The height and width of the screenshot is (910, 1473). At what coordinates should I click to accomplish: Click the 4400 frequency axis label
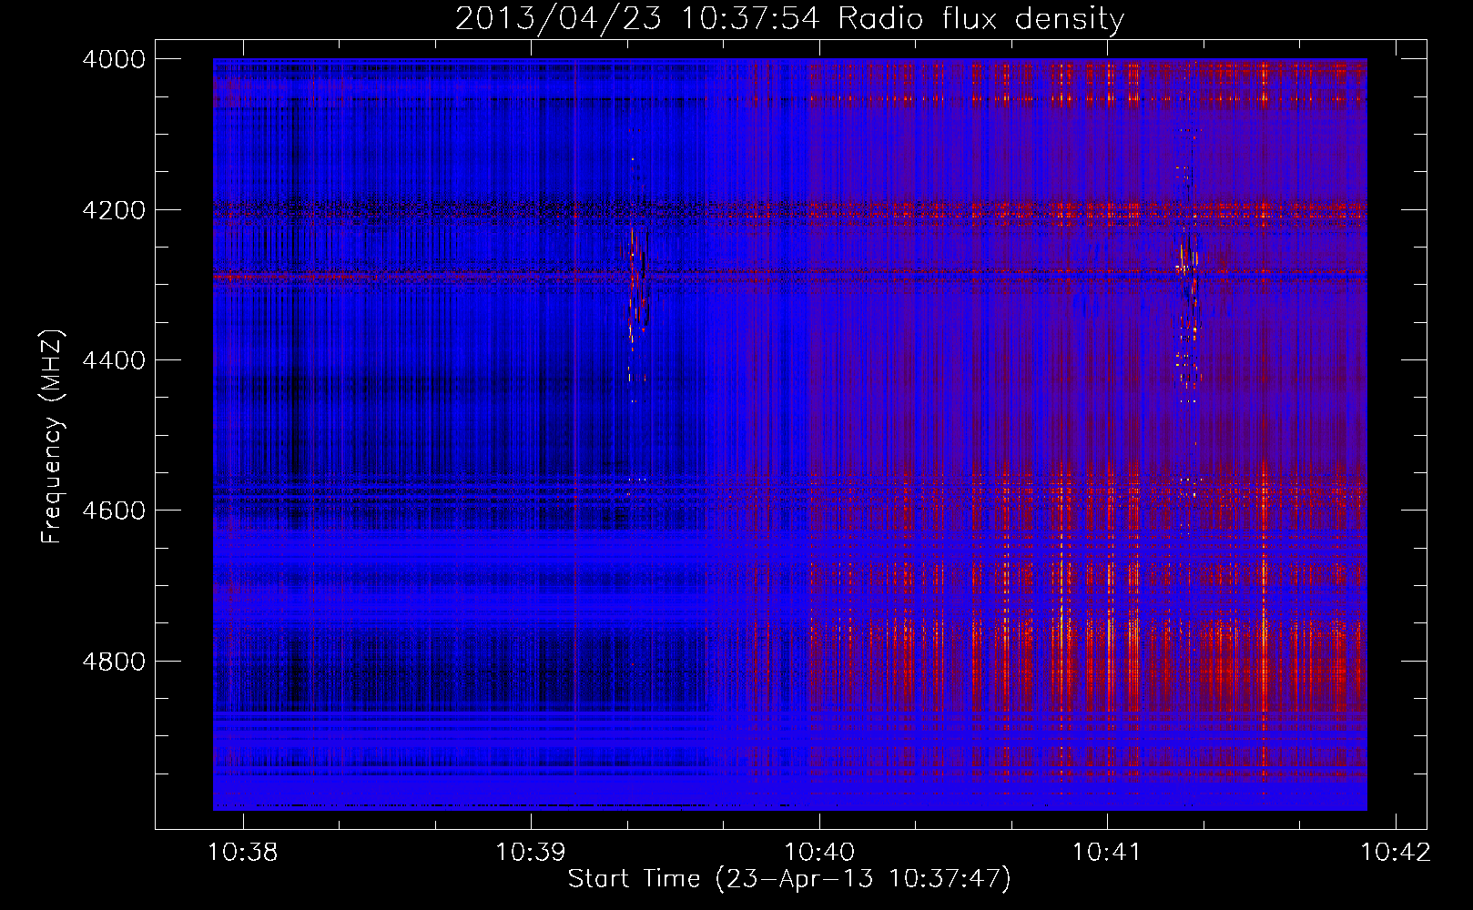coord(114,360)
